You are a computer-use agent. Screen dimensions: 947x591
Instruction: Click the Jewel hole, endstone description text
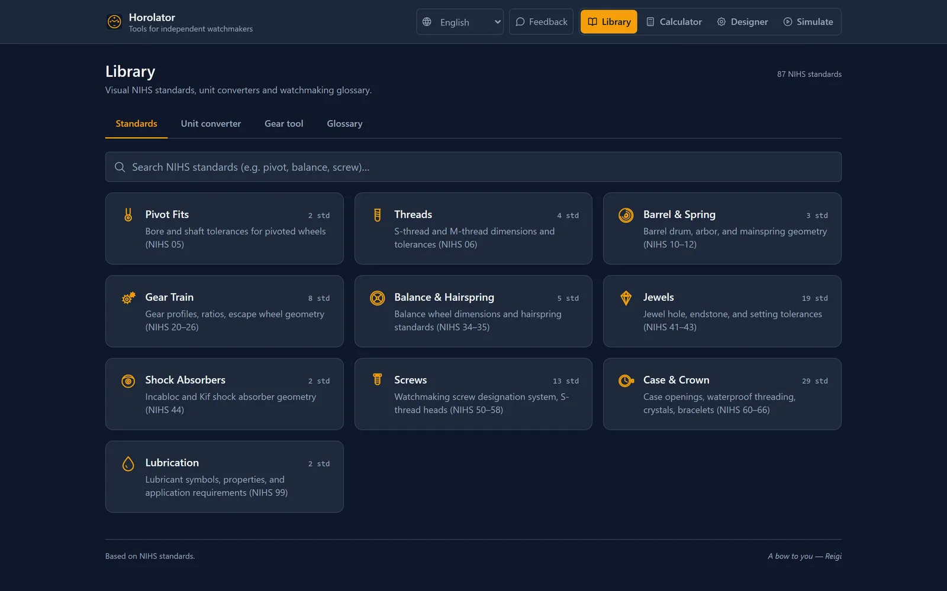pos(733,320)
